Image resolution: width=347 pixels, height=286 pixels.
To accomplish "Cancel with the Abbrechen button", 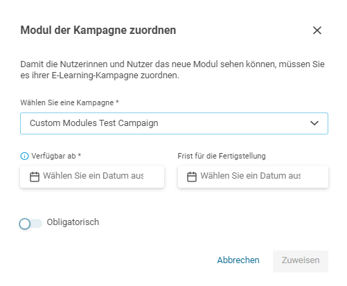I will click(238, 260).
